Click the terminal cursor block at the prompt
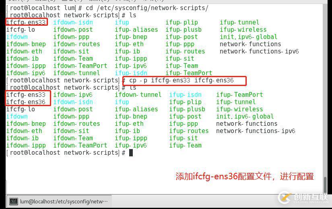332x209 pixels. click(x=131, y=152)
